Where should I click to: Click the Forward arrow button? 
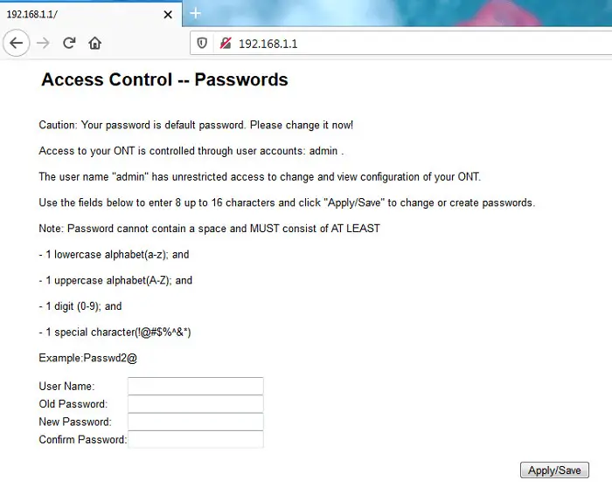click(43, 43)
